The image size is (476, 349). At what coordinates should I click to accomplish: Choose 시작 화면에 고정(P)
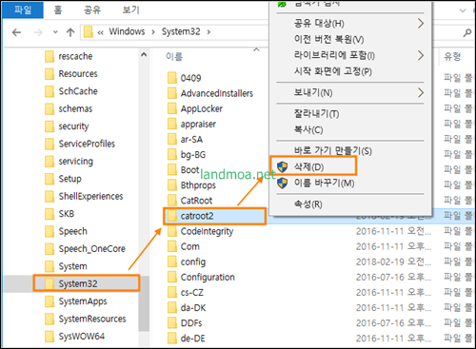point(350,71)
